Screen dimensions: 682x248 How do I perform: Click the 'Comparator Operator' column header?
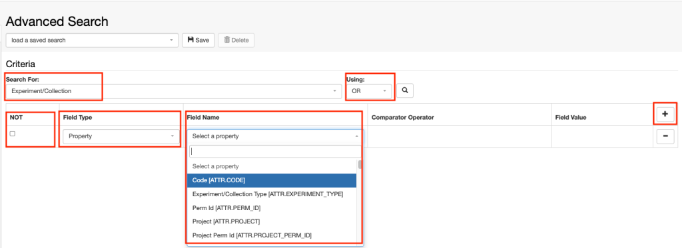[x=403, y=117]
